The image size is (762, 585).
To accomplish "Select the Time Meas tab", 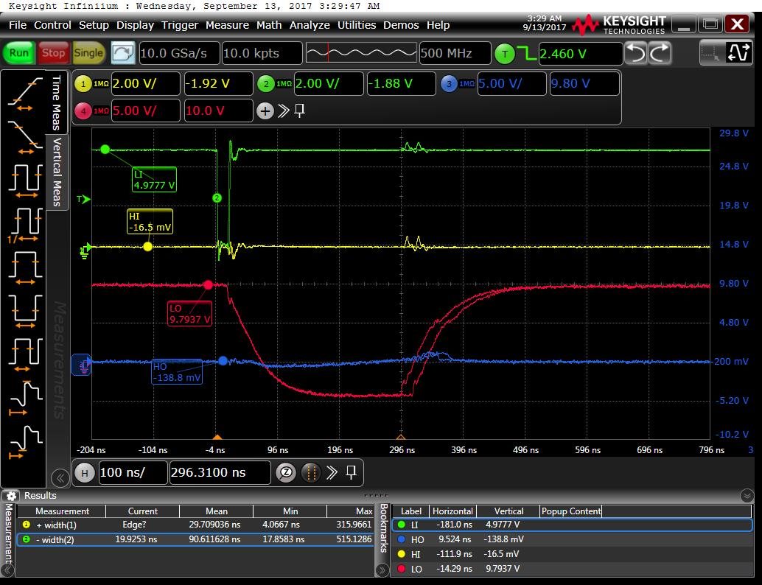I will (56, 102).
